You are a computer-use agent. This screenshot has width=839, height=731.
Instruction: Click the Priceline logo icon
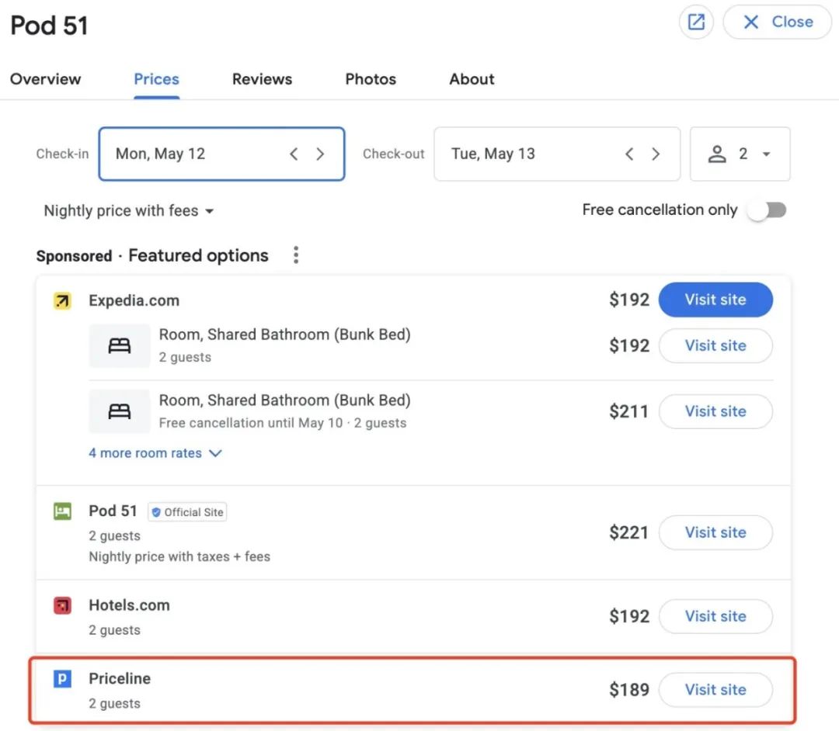(x=62, y=679)
